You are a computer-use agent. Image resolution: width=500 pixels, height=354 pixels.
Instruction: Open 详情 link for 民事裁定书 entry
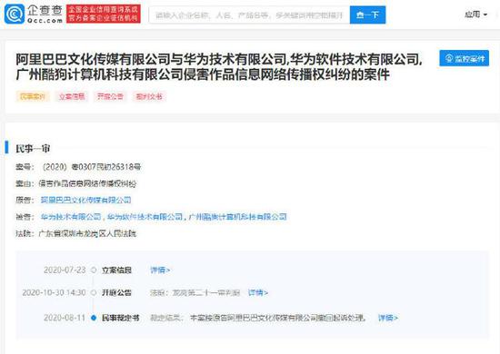[388, 318]
